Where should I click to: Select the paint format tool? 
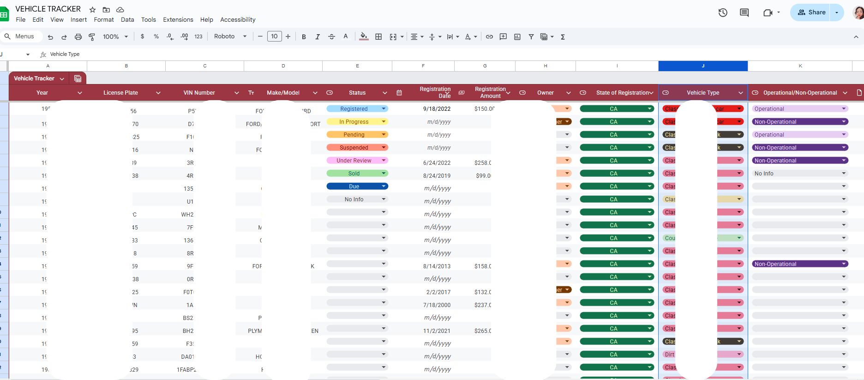point(92,36)
